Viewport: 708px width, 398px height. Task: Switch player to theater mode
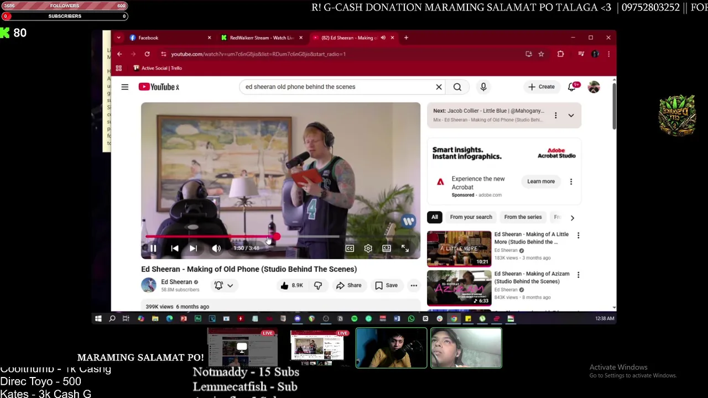(x=387, y=249)
